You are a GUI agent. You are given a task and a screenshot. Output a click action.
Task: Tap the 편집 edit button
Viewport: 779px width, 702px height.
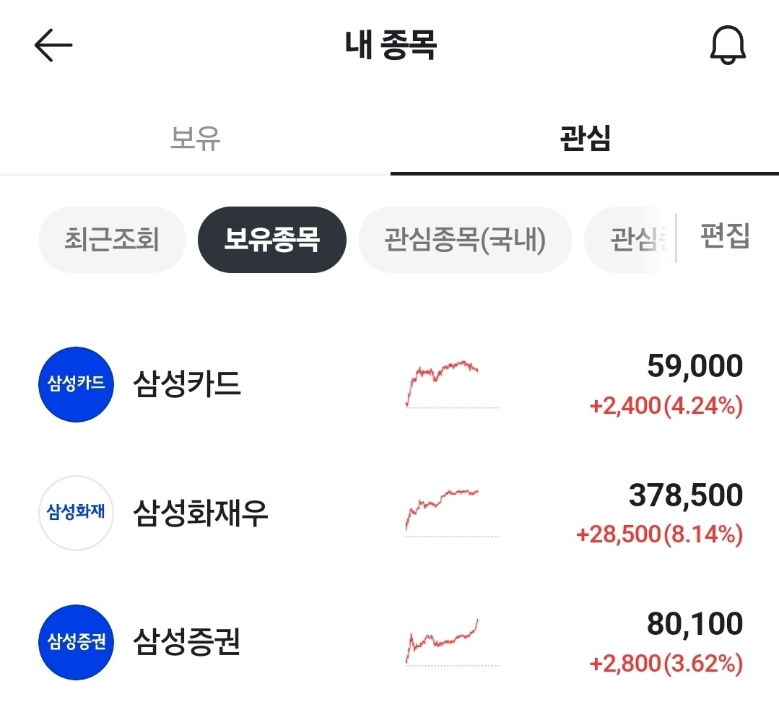click(x=725, y=236)
